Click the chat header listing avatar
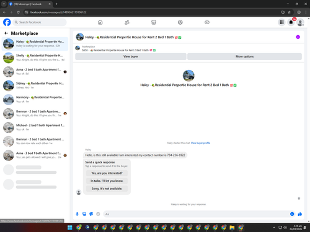The image size is (310, 232). pos(80,37)
